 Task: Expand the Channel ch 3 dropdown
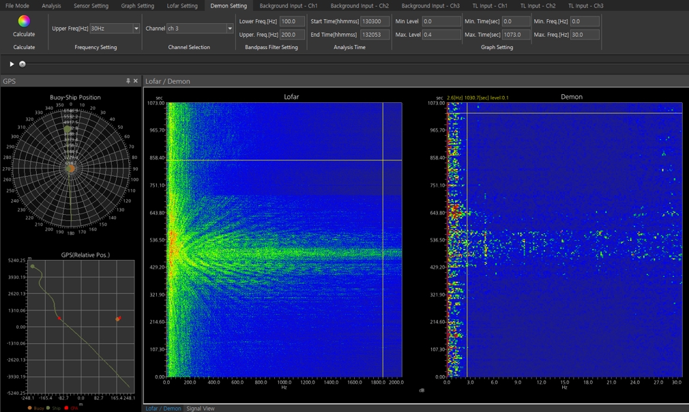tap(229, 28)
